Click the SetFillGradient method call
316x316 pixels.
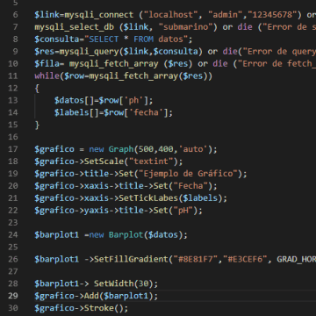click(131, 259)
